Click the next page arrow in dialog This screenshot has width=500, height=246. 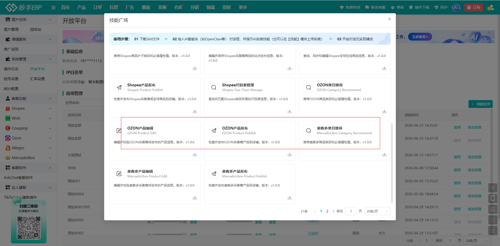(334, 211)
